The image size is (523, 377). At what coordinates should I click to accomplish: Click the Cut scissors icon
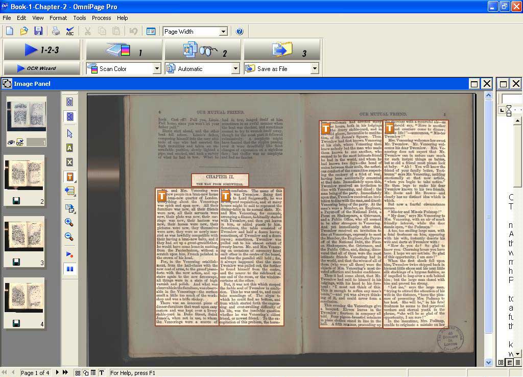click(88, 31)
